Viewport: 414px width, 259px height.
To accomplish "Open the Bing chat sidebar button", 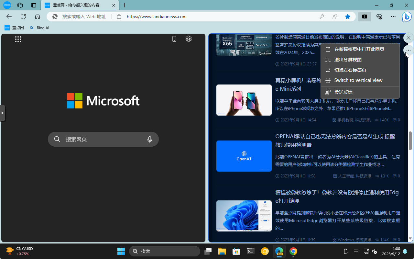I will click(407, 17).
